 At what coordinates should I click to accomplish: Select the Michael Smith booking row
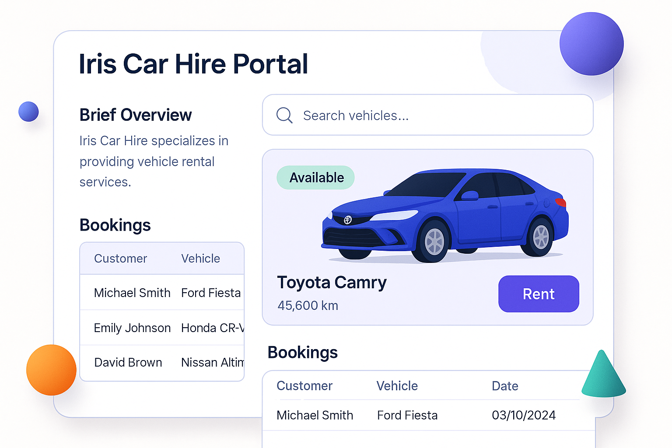click(x=132, y=293)
